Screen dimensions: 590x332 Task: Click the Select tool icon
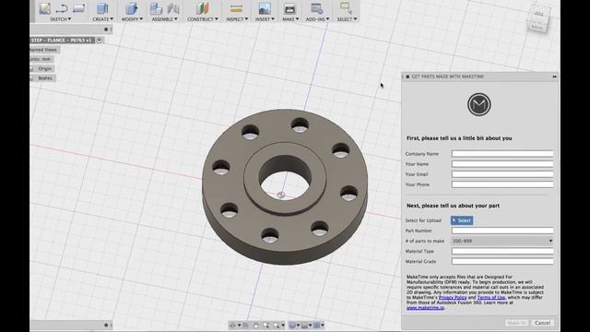click(x=346, y=8)
